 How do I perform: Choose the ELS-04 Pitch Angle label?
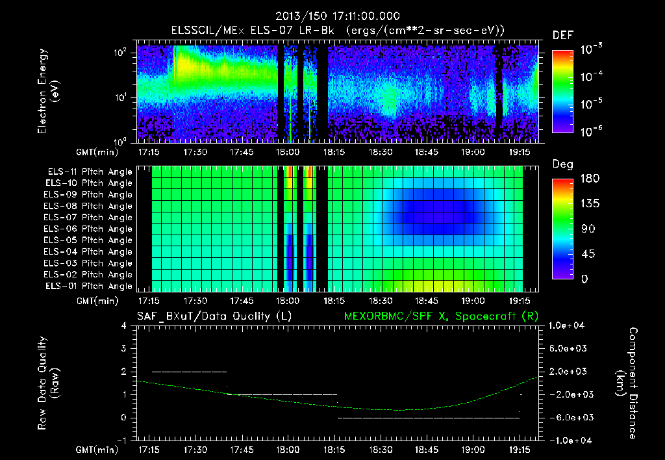[x=88, y=251]
